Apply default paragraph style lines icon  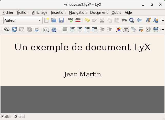(65, 29)
